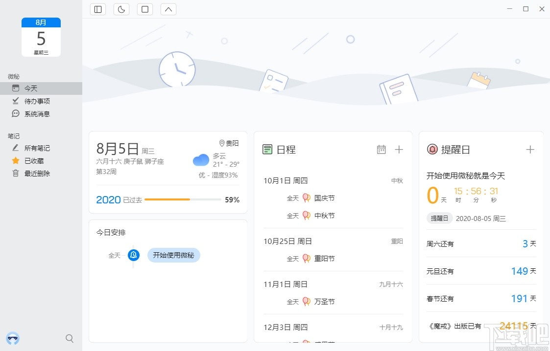Switch to dark mode with moon icon
Image resolution: width=550 pixels, height=351 pixels.
click(x=121, y=9)
